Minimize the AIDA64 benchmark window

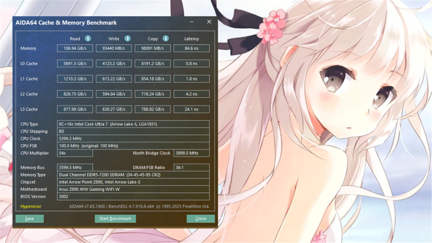click(192, 22)
